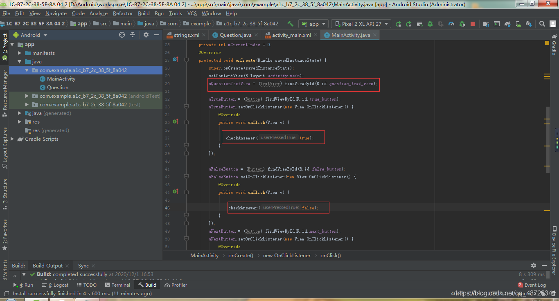559x301 pixels.
Task: Click the new OnClickListener breadcrumb
Action: [x=287, y=256]
